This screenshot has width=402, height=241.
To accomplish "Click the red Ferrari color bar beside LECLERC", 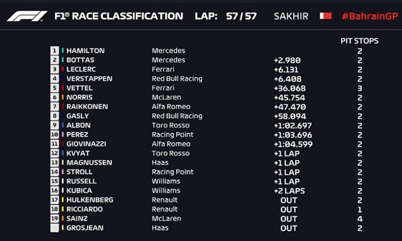I will (63, 69).
